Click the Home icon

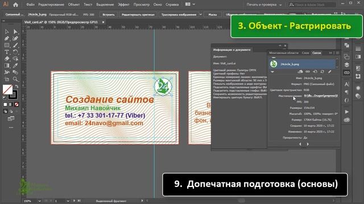(15, 5)
